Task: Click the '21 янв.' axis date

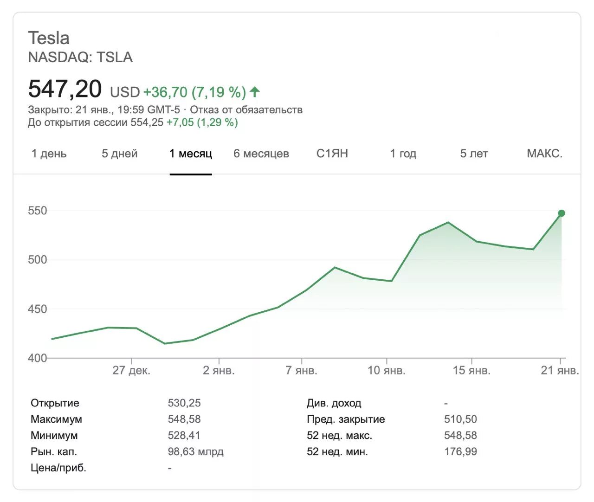Action: [x=560, y=370]
